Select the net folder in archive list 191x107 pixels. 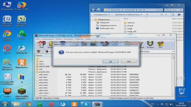(x=41, y=69)
